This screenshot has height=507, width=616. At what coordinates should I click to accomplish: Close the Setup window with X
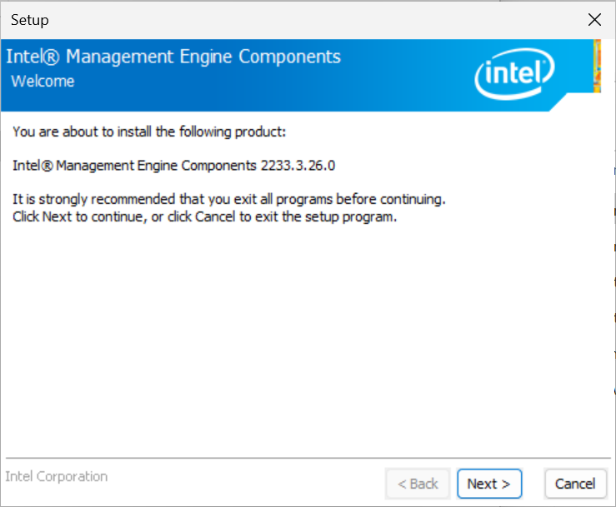pyautogui.click(x=594, y=19)
